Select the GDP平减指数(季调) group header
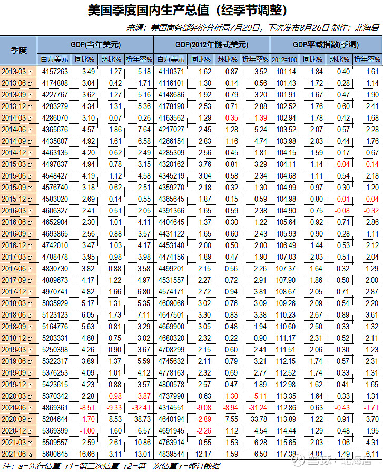Image resolution: width=383 pixels, height=472 pixels. (326, 45)
